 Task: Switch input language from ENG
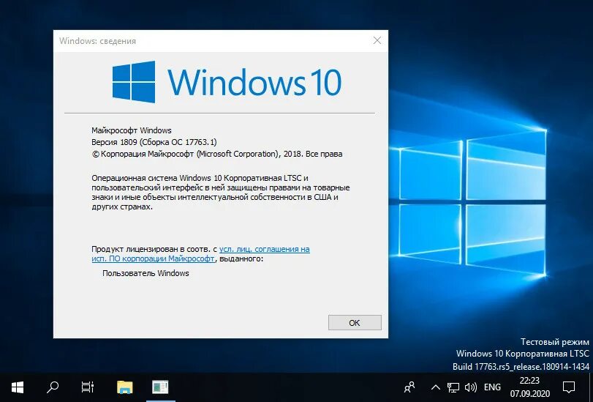click(492, 387)
